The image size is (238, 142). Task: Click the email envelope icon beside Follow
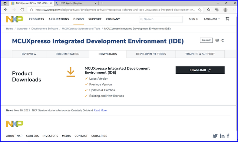click(217, 40)
